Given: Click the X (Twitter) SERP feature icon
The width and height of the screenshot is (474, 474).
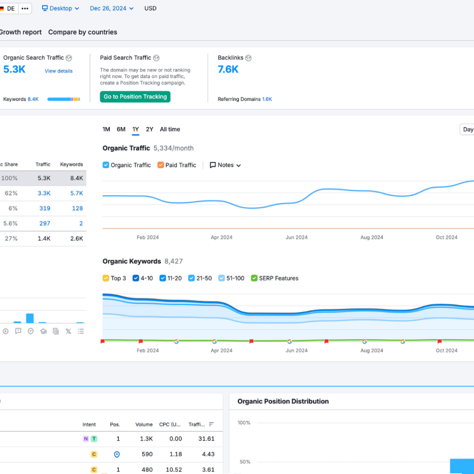Looking at the screenshot, I should click(69, 331).
